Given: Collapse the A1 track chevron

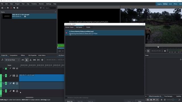Looking at the screenshot, I should point(3,83).
